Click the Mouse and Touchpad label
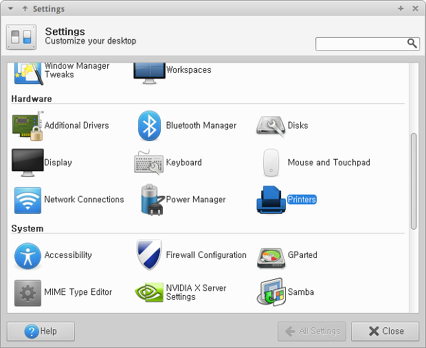 point(328,162)
